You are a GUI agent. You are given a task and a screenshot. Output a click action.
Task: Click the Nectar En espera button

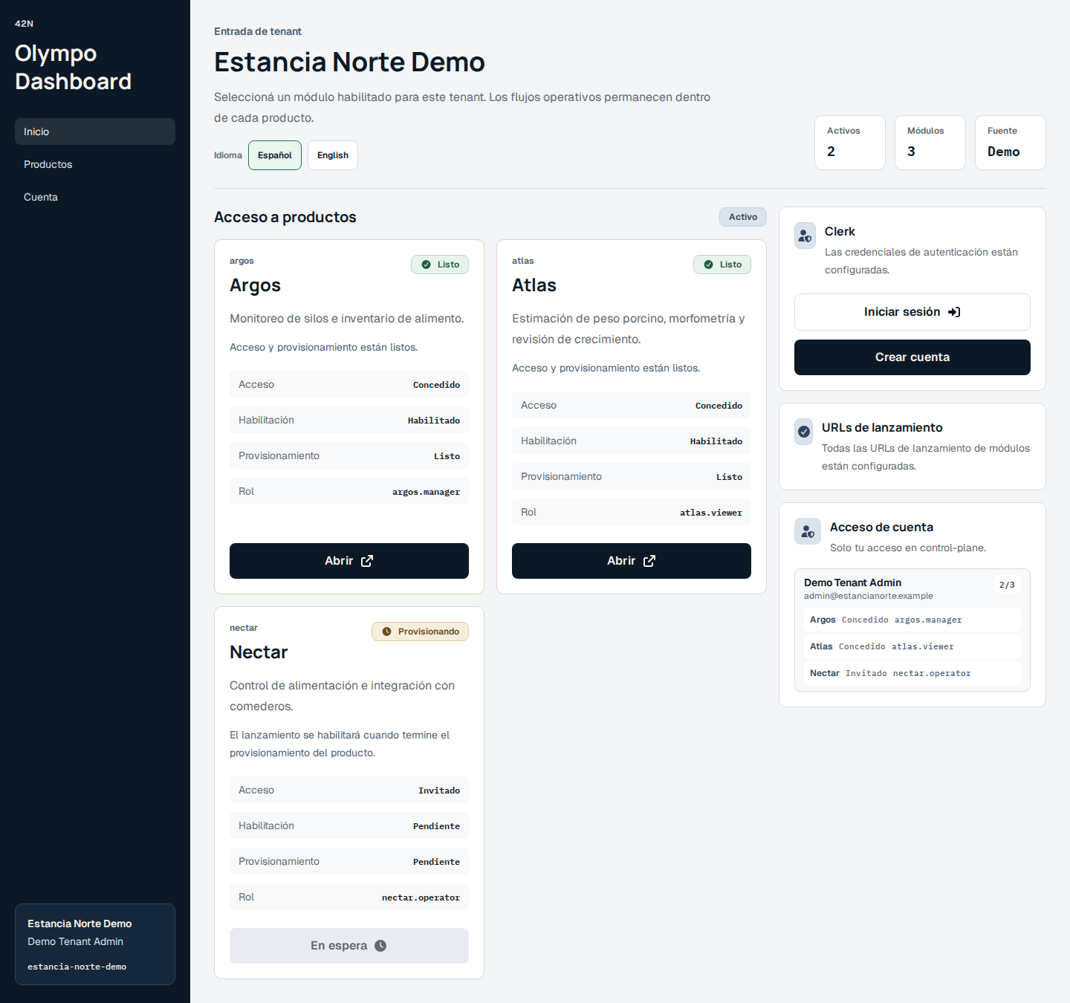point(349,946)
